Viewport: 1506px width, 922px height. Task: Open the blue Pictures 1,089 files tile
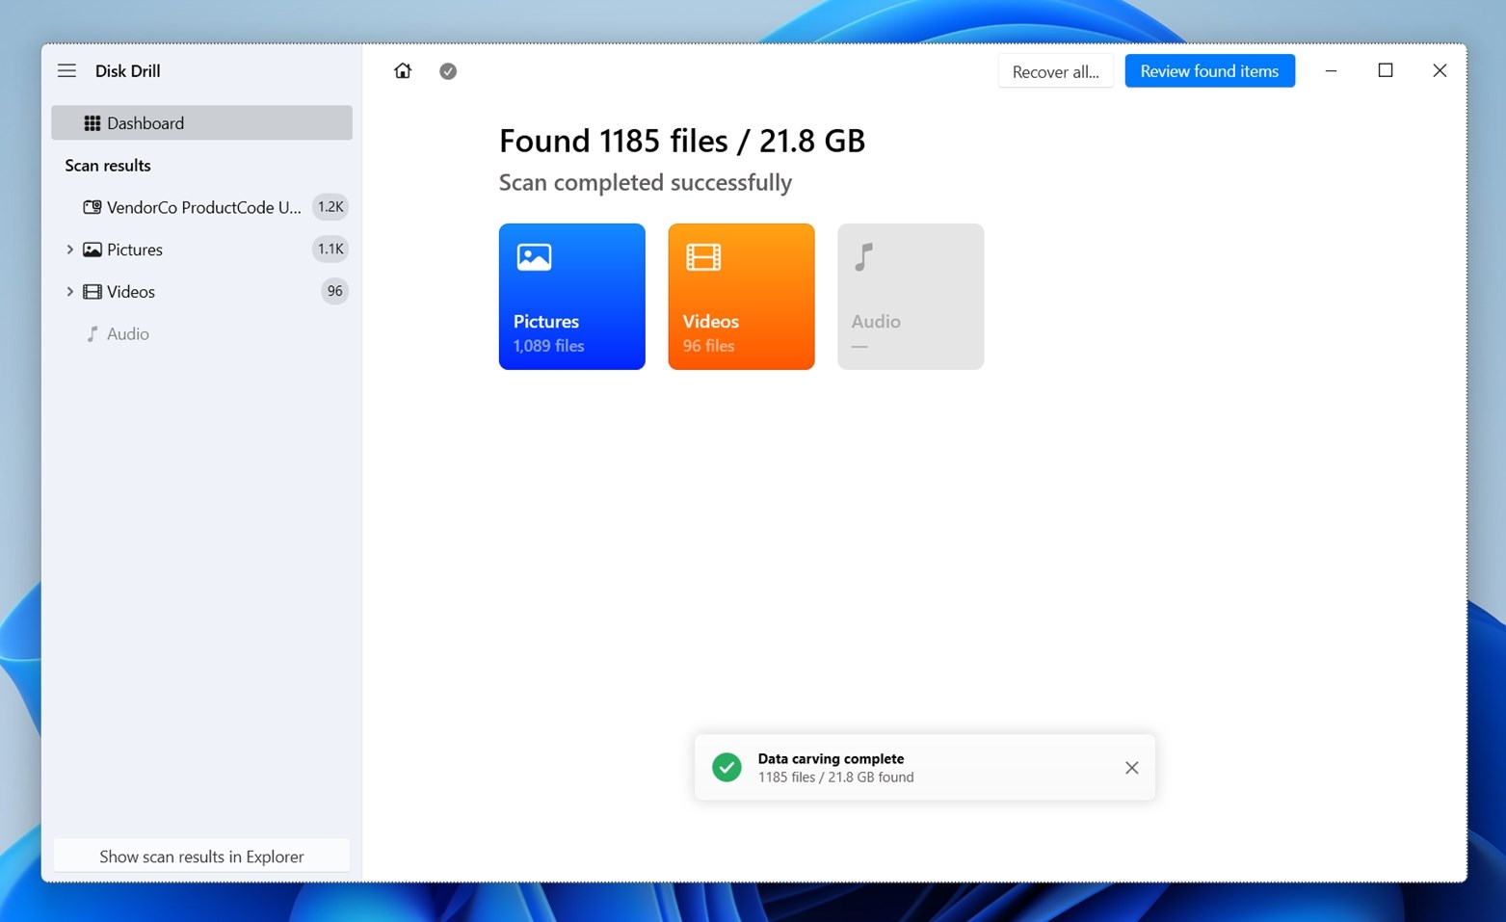[x=572, y=297]
